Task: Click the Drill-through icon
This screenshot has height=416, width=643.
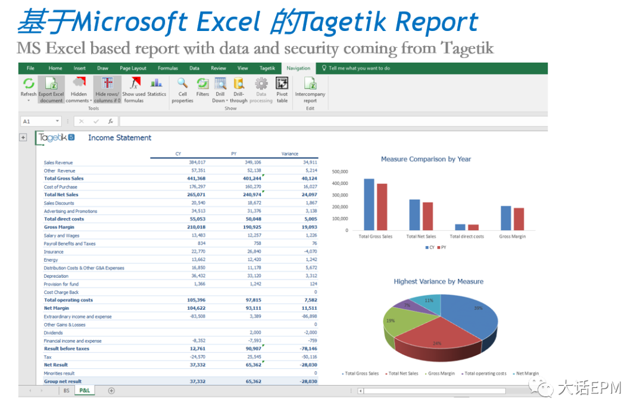Action: point(239,83)
